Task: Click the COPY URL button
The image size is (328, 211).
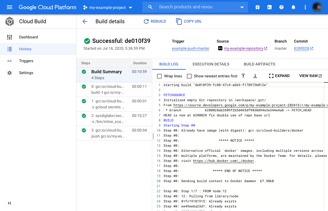Action: click(189, 21)
